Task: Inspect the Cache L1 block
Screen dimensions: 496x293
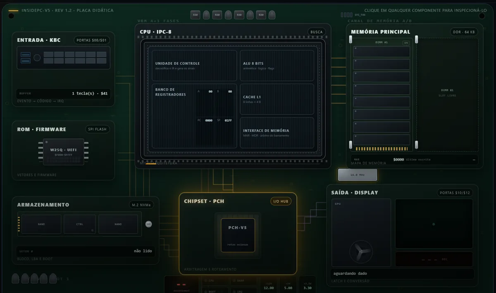Action: pyautogui.click(x=277, y=99)
